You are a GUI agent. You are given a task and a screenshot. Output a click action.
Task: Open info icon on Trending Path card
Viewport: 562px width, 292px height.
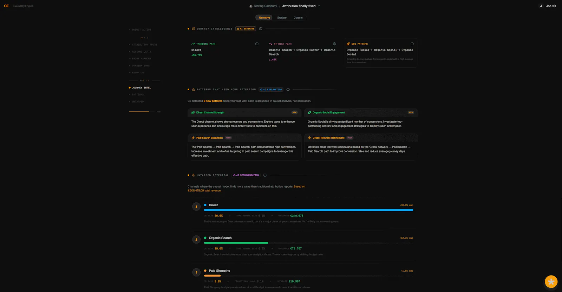257,44
